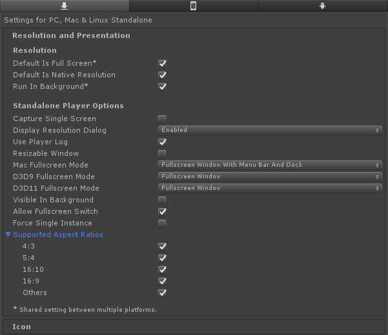Toggle Default Is Native Resolution checkbox
This screenshot has width=388, height=335.
[162, 75]
